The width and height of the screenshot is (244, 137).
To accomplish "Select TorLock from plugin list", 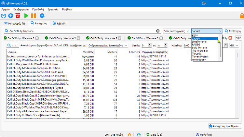I will [x=206, y=54].
